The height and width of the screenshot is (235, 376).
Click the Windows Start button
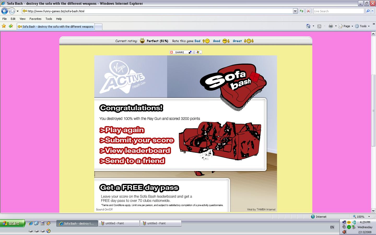click(x=13, y=223)
